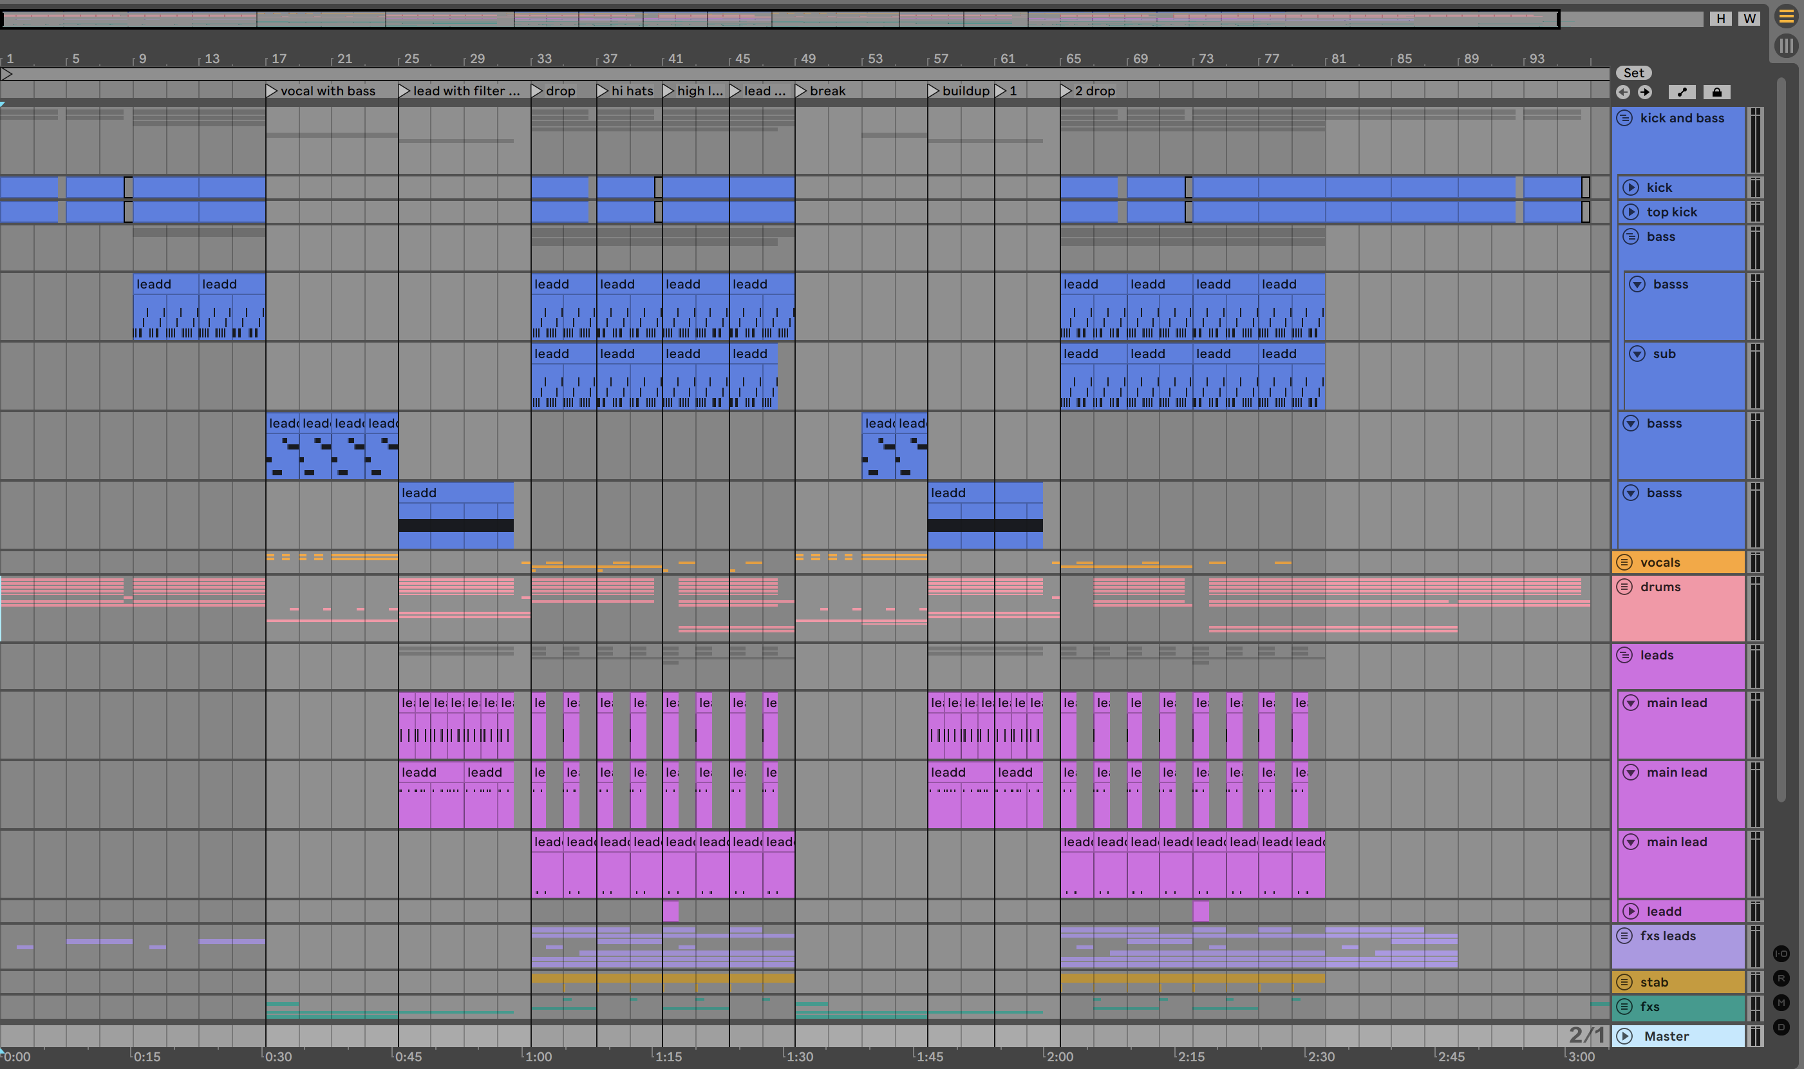Viewport: 1804px width, 1069px height.
Task: Jump to the previous locator
Action: pyautogui.click(x=1622, y=92)
